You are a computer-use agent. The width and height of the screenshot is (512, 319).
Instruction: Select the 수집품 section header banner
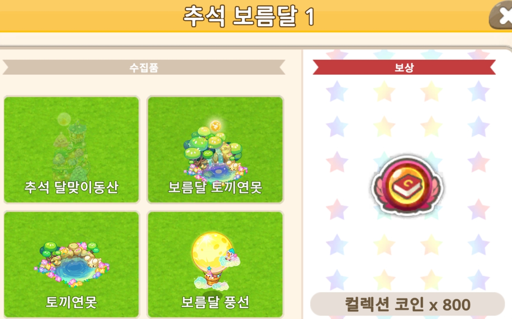(144, 67)
